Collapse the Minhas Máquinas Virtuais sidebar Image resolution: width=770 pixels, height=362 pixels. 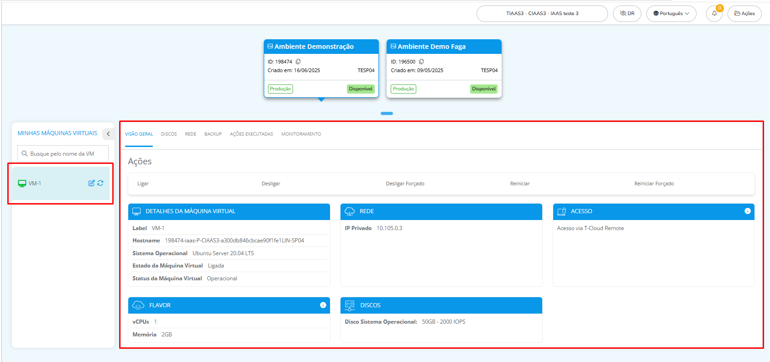click(108, 134)
